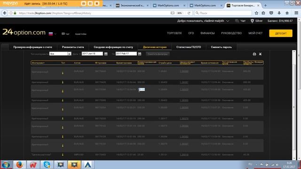Pause the Movavi screen recording
Image resolution: width=301 pixels, height=169 pixels.
[x=90, y=3]
